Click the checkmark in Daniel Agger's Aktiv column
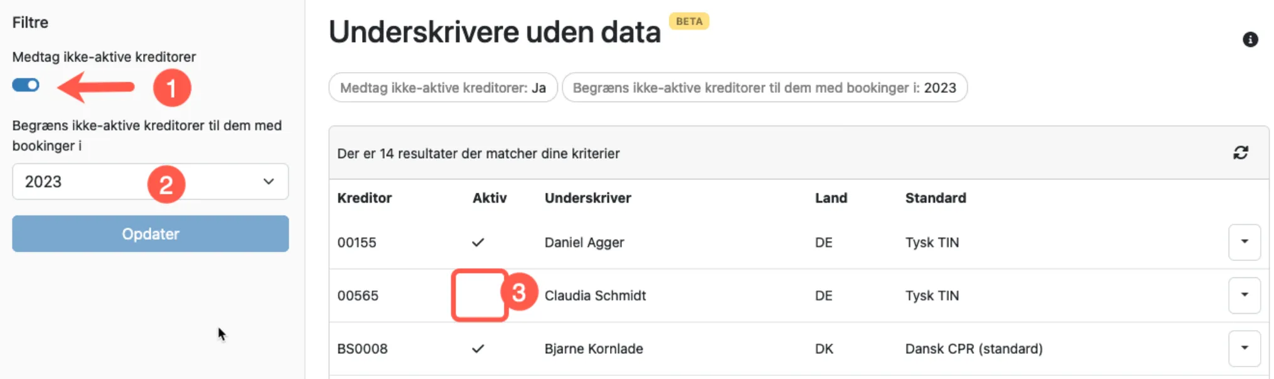Image resolution: width=1274 pixels, height=379 pixels. 478,242
